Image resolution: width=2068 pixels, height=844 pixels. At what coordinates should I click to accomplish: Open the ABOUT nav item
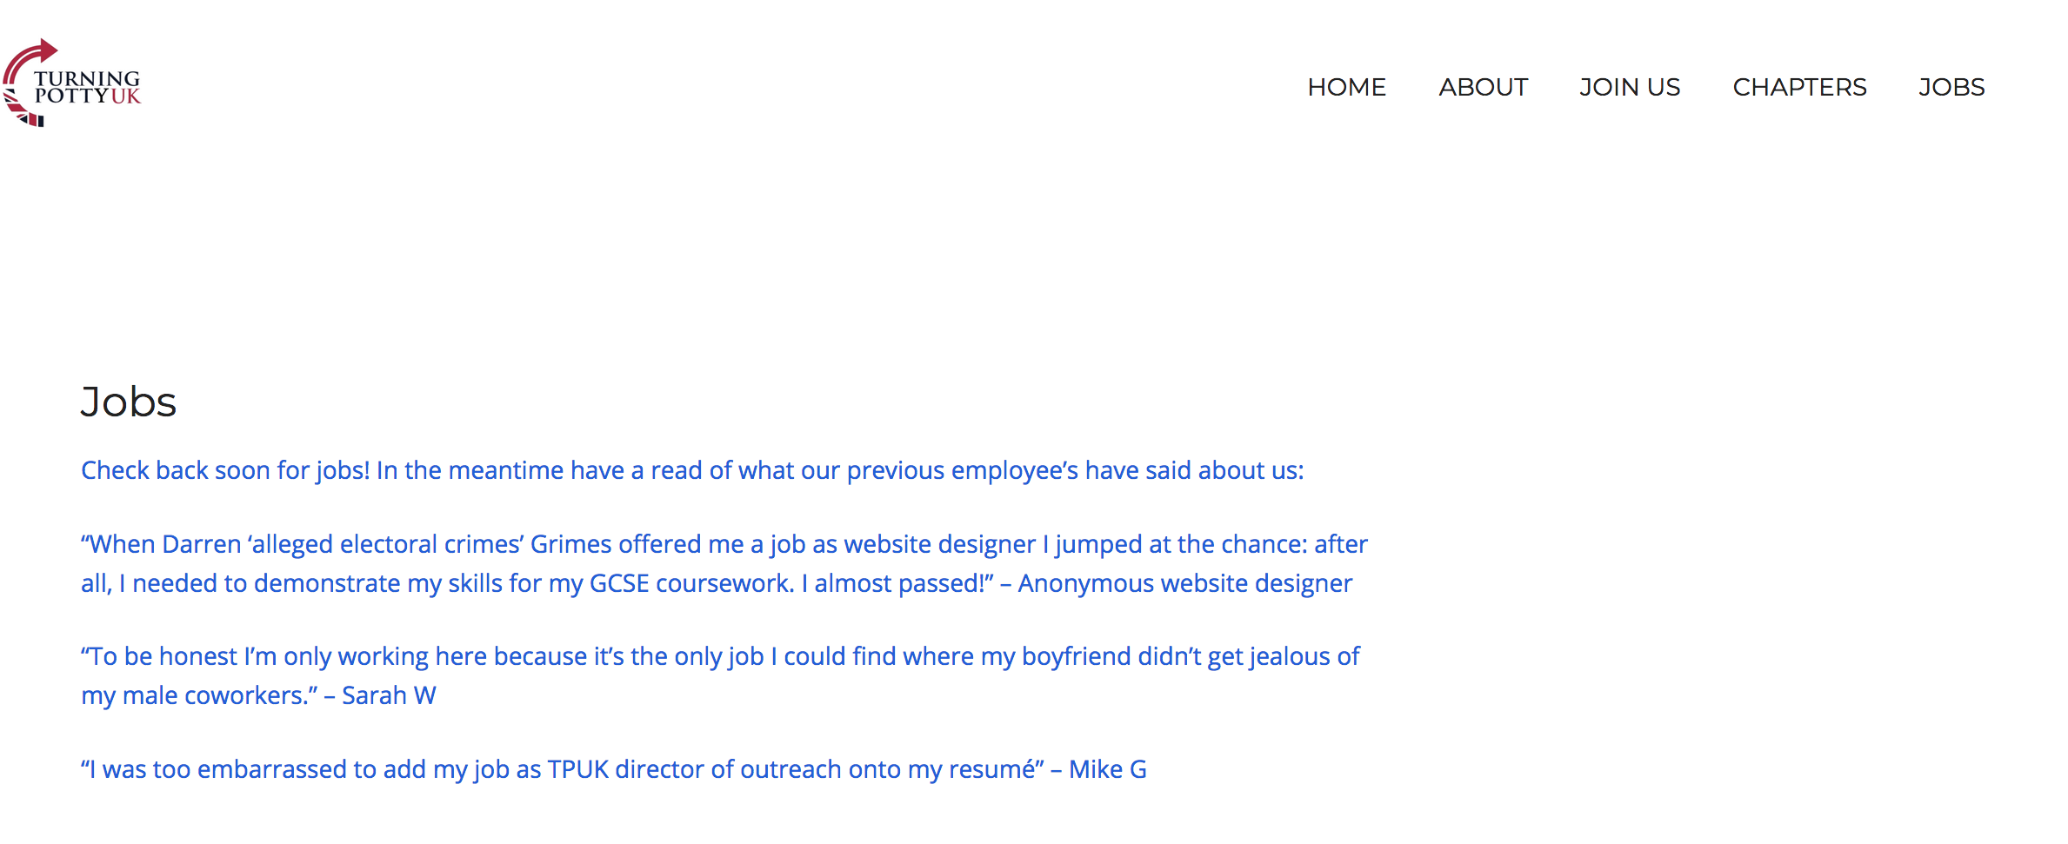point(1483,87)
